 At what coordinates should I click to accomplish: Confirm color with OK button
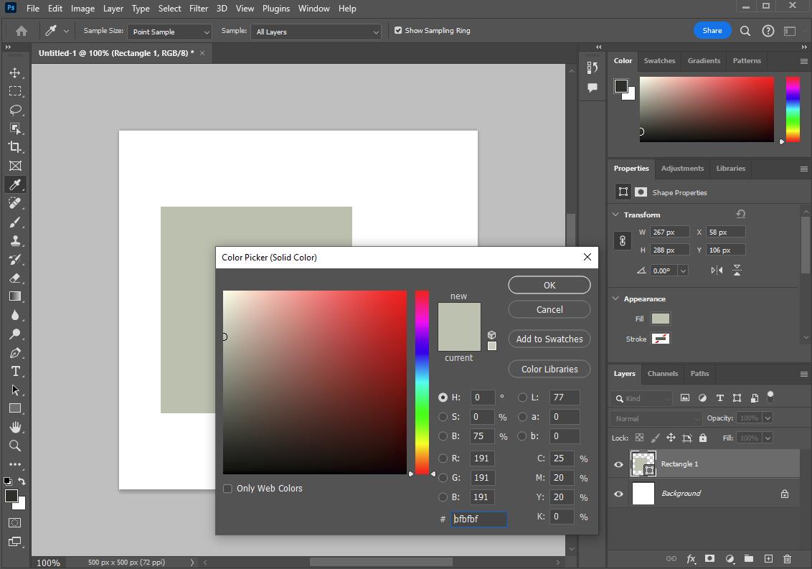click(549, 285)
